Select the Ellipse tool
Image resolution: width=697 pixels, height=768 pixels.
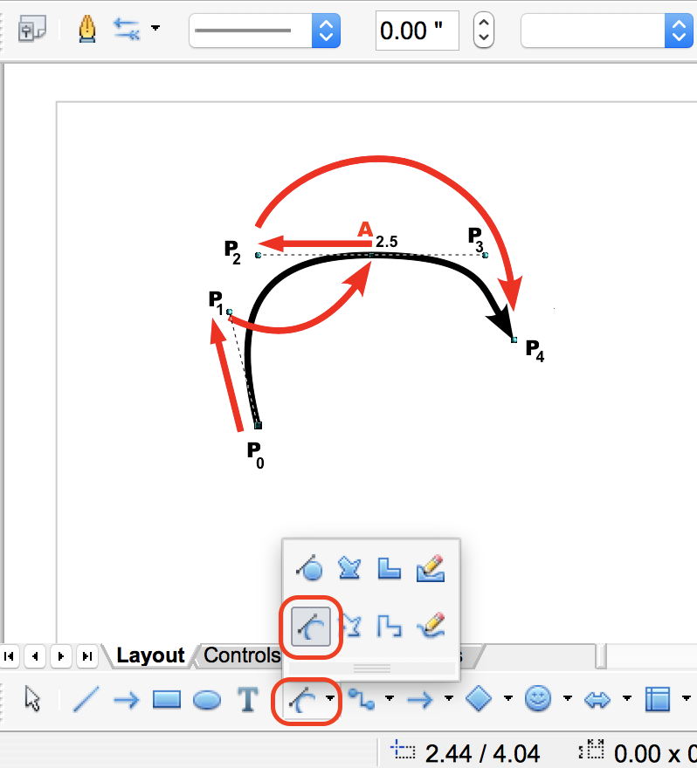(x=207, y=700)
